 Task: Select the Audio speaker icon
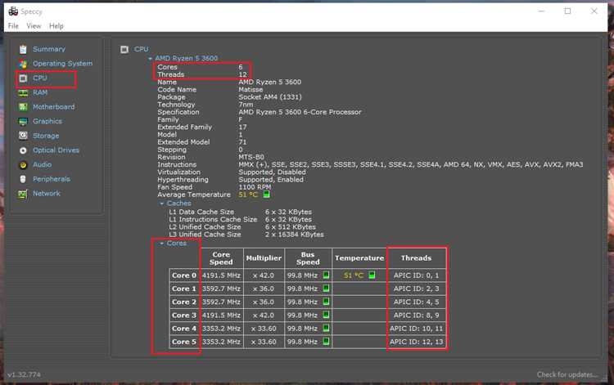click(23, 165)
